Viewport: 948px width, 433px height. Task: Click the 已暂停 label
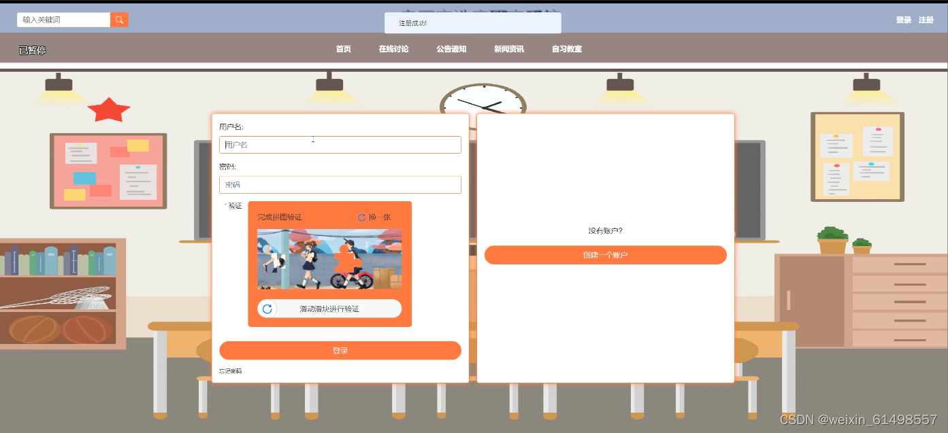[x=32, y=50]
